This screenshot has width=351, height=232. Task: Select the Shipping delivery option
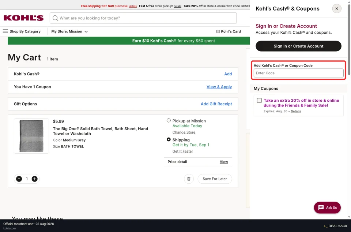(169, 139)
